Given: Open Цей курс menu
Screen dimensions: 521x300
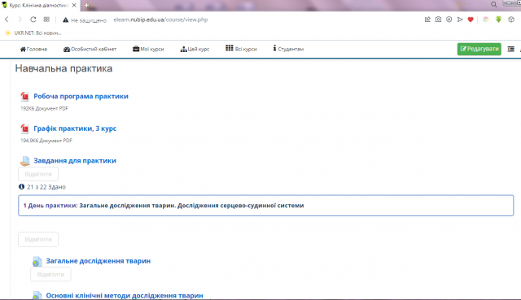Looking at the screenshot, I should coord(195,49).
